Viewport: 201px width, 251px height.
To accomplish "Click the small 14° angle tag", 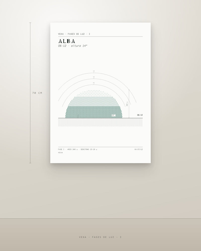I will [113, 115].
